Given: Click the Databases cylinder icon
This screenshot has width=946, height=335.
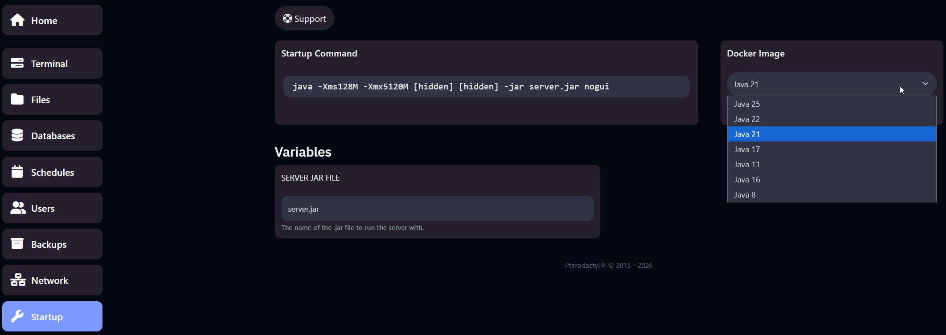Looking at the screenshot, I should point(17,135).
